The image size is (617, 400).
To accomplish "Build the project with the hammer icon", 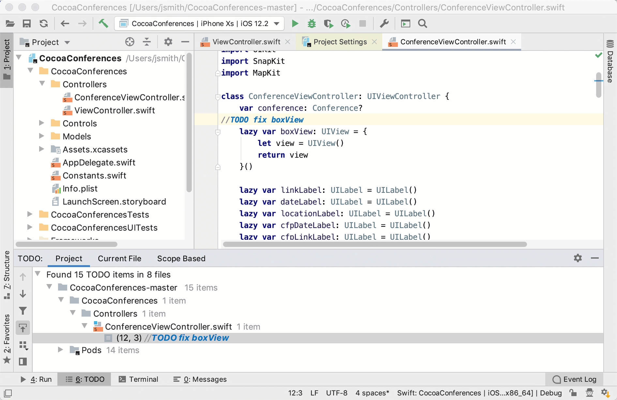I will 103,23.
